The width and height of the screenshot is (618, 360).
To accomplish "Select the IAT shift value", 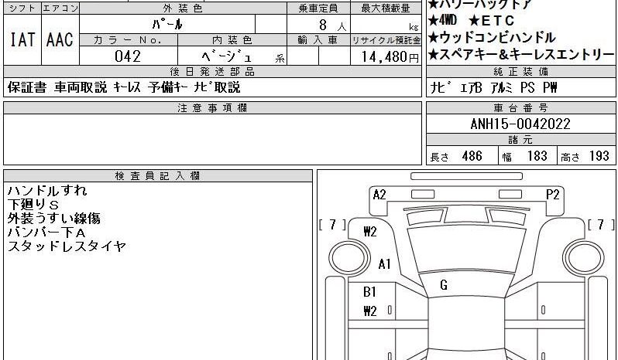I will click(x=22, y=39).
